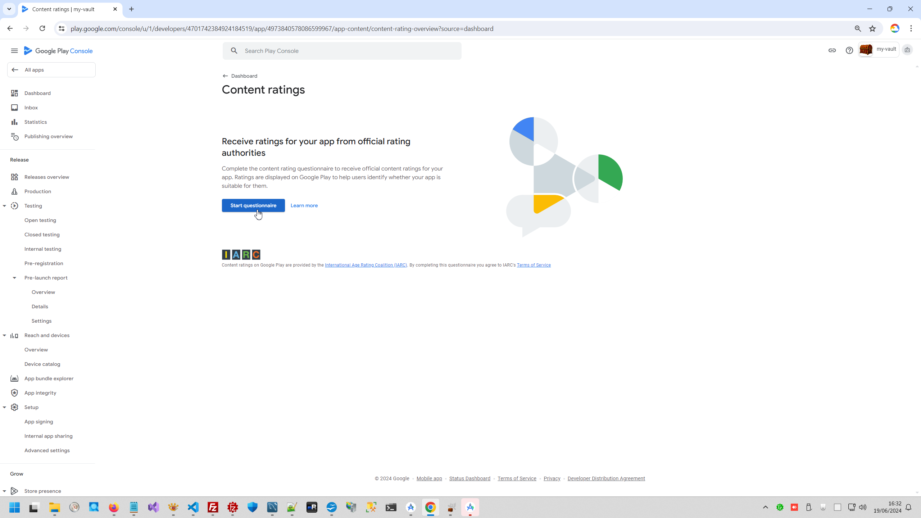Image resolution: width=921 pixels, height=518 pixels.
Task: Collapse Reach and devices section
Action: coord(4,335)
